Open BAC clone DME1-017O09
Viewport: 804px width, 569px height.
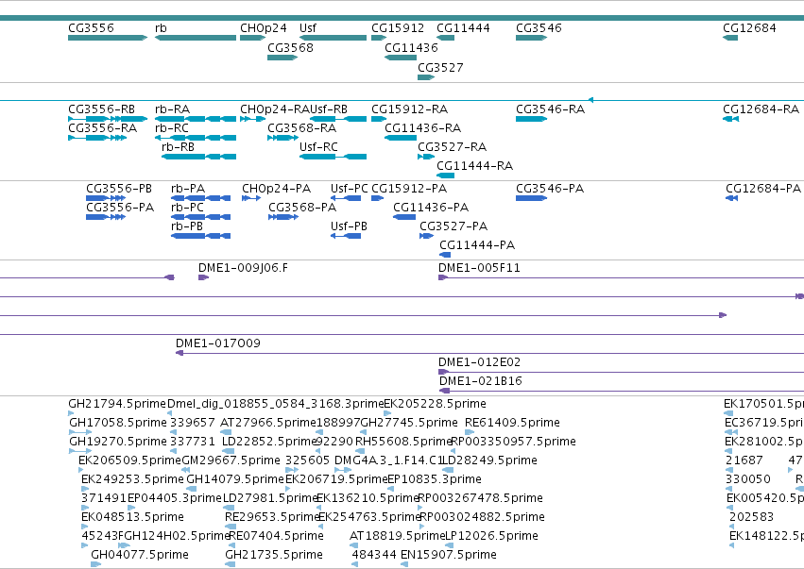pos(489,354)
